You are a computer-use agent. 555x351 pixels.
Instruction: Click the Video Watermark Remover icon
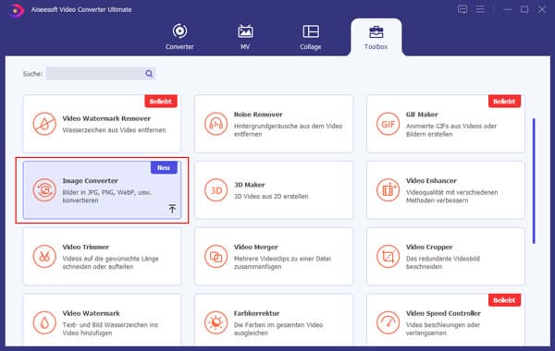(x=44, y=124)
